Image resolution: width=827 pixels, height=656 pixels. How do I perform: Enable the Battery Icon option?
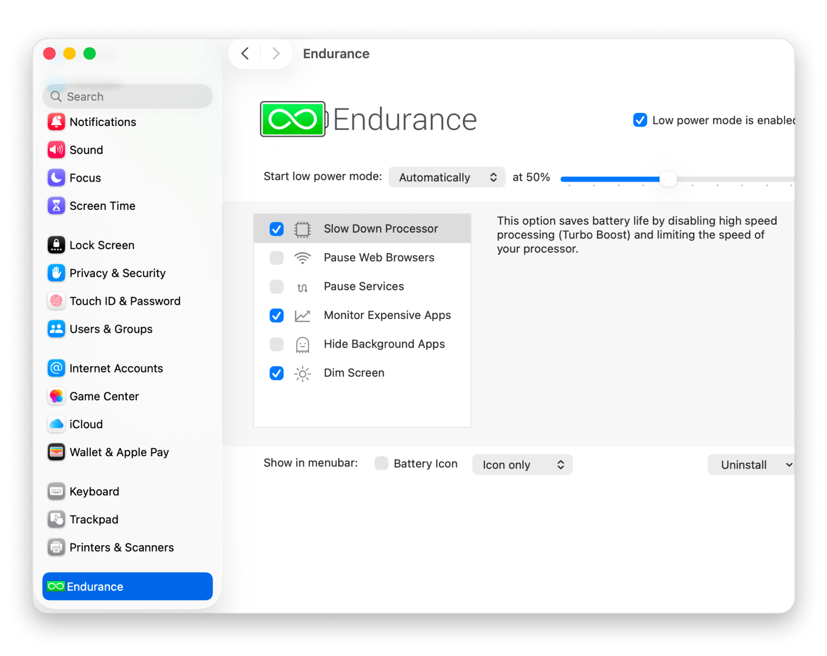(x=381, y=463)
